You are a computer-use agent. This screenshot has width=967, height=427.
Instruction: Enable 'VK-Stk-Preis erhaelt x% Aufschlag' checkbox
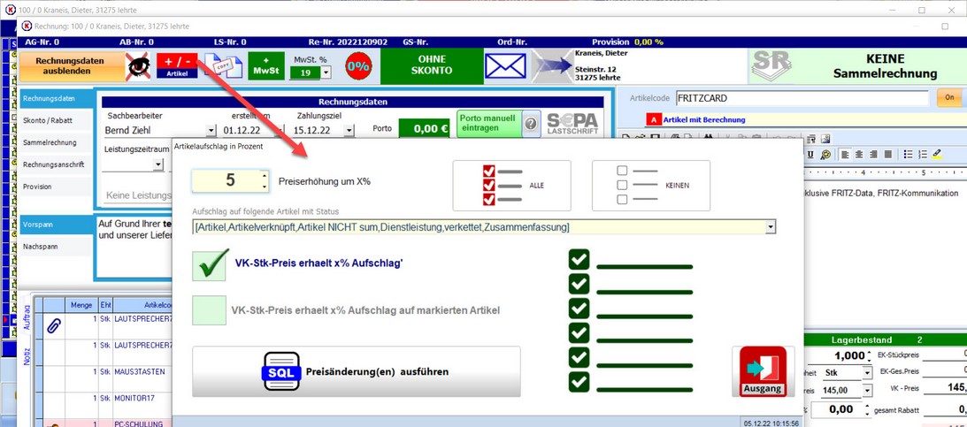[x=210, y=264]
